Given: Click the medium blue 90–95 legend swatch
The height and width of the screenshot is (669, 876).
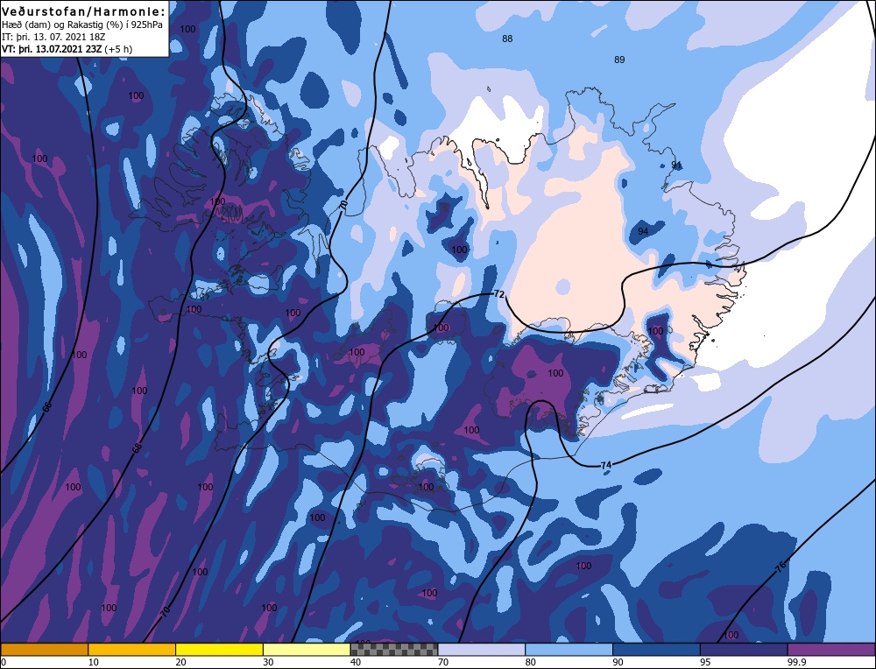Looking at the screenshot, I should [656, 649].
